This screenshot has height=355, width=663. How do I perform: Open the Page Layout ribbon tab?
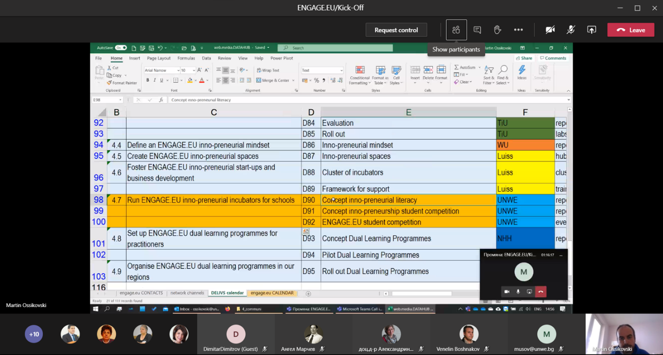pos(159,58)
